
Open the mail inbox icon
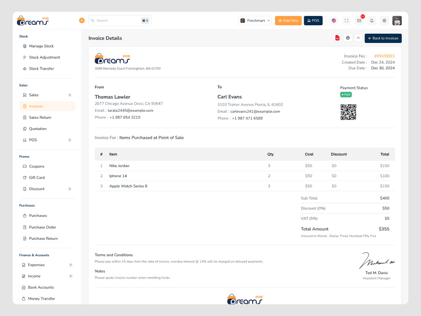(x=359, y=21)
